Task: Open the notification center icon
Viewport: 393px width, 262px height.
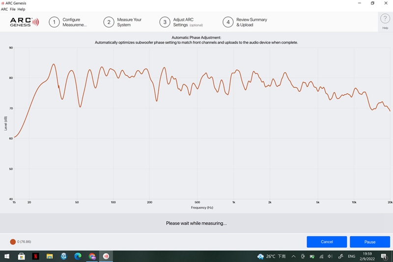Action: click(x=384, y=256)
